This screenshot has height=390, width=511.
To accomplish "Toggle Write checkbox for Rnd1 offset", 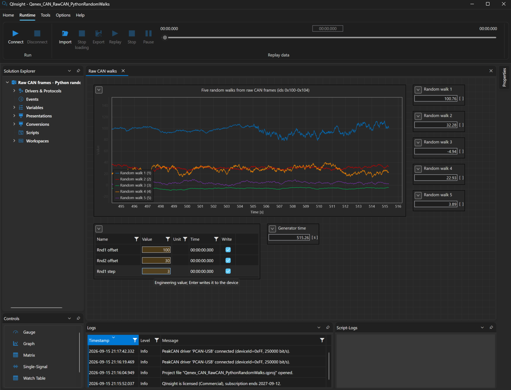I will click(228, 250).
